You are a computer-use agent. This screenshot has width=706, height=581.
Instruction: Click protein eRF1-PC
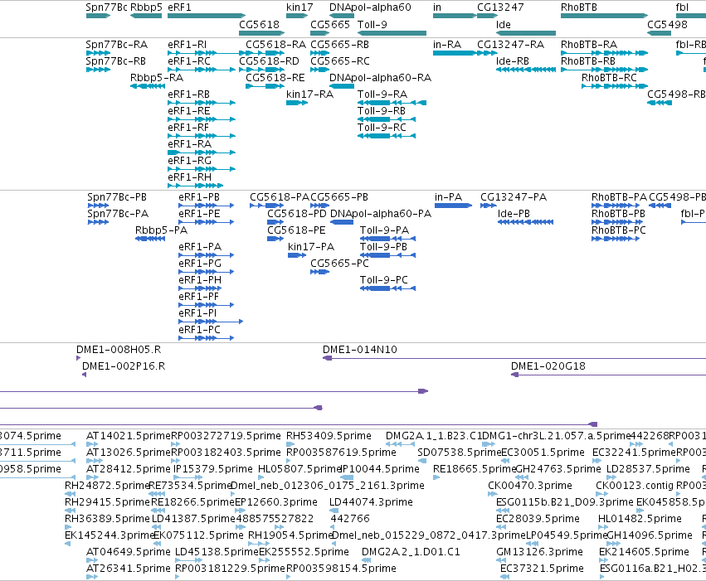pos(199,329)
